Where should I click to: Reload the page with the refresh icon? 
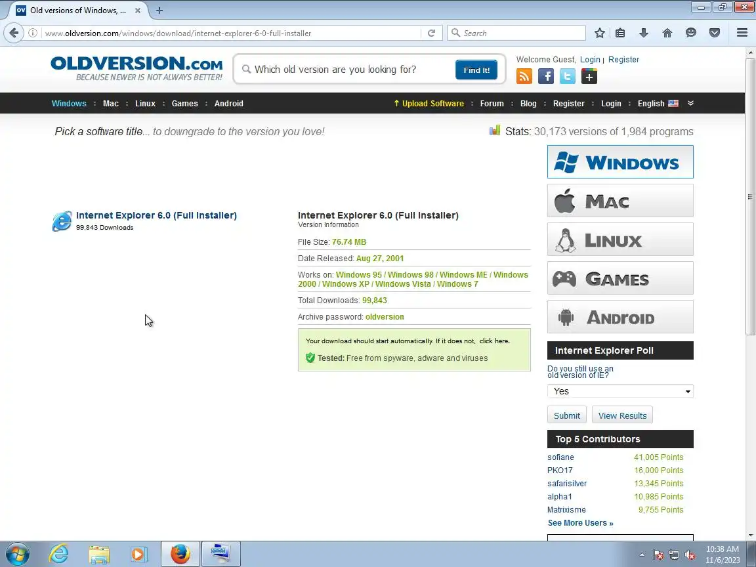[x=432, y=33]
